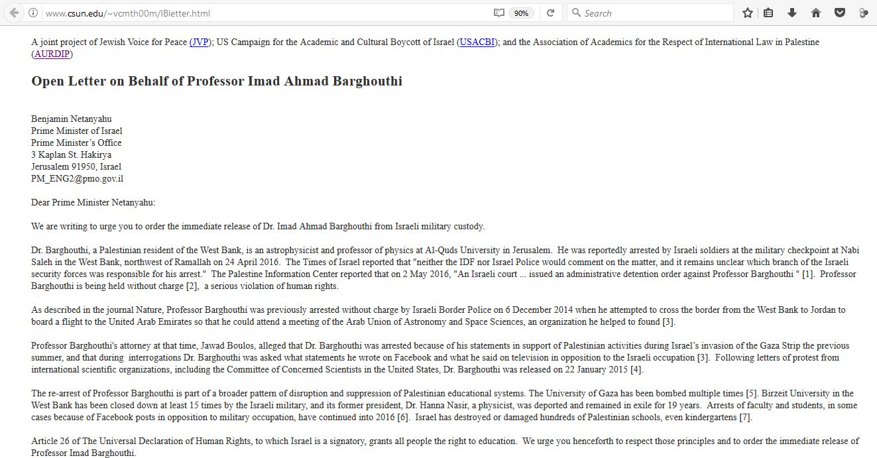Viewport: 877px width, 458px height.
Task: Click the 'Open Letter on Behalf' heading
Action: 217,82
